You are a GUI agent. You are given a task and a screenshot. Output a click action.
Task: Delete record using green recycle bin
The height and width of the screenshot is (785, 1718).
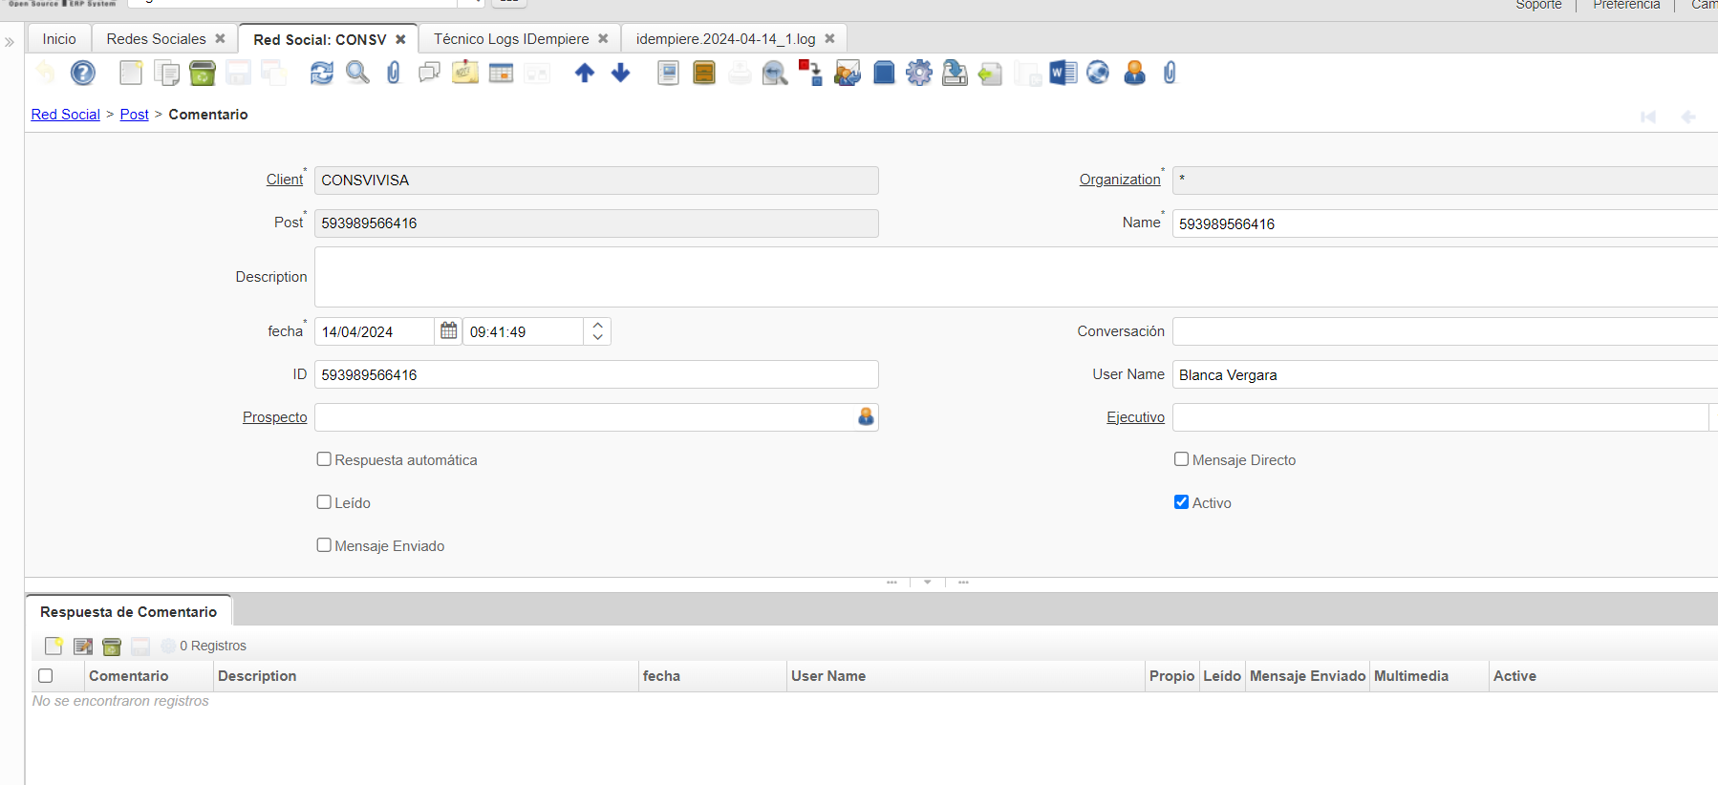pyautogui.click(x=203, y=73)
